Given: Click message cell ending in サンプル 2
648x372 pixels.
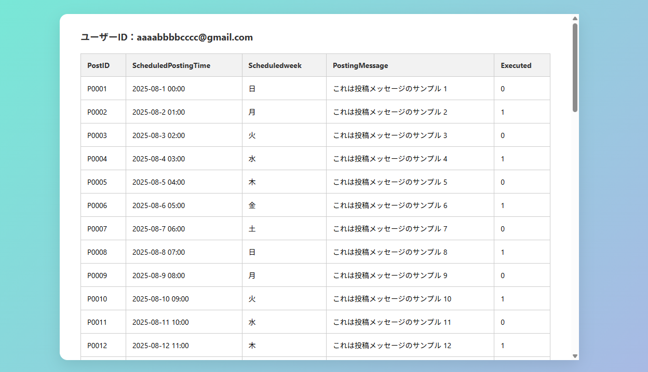Looking at the screenshot, I should (x=410, y=112).
